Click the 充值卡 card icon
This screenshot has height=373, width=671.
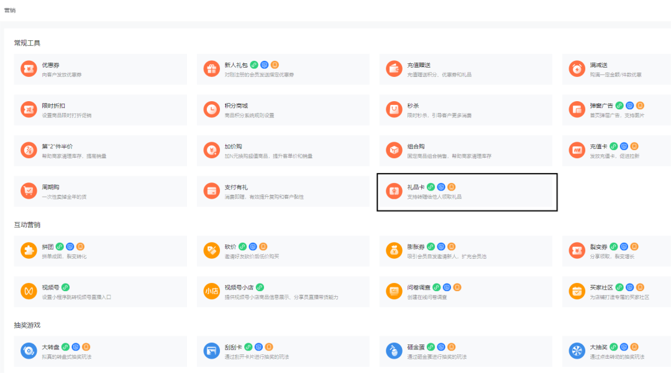coord(577,150)
